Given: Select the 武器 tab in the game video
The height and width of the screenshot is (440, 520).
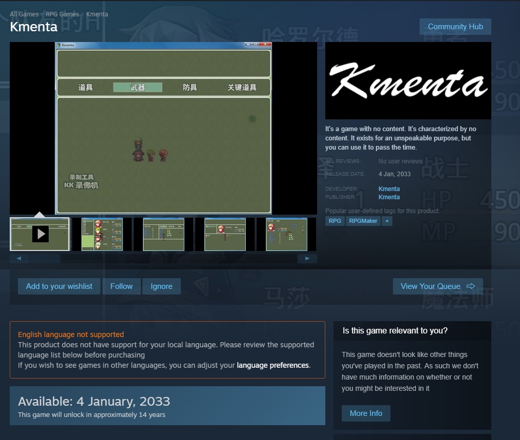Looking at the screenshot, I should (138, 87).
